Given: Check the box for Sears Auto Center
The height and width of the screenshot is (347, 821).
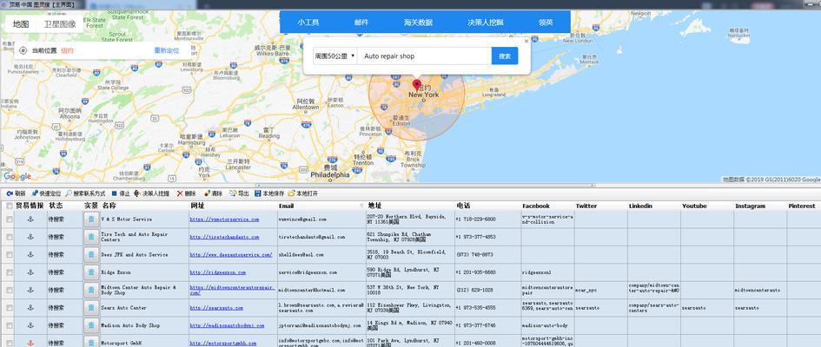Looking at the screenshot, I should click(x=9, y=308).
